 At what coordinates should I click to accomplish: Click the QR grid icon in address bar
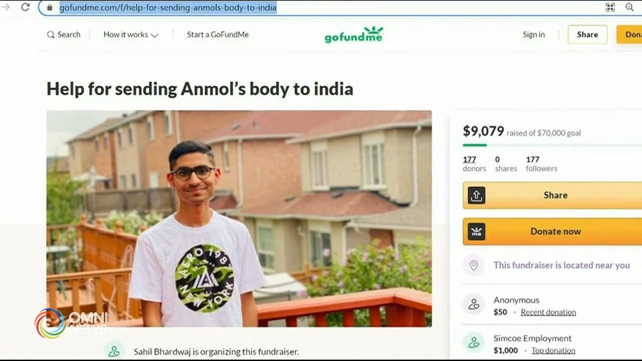click(x=610, y=7)
